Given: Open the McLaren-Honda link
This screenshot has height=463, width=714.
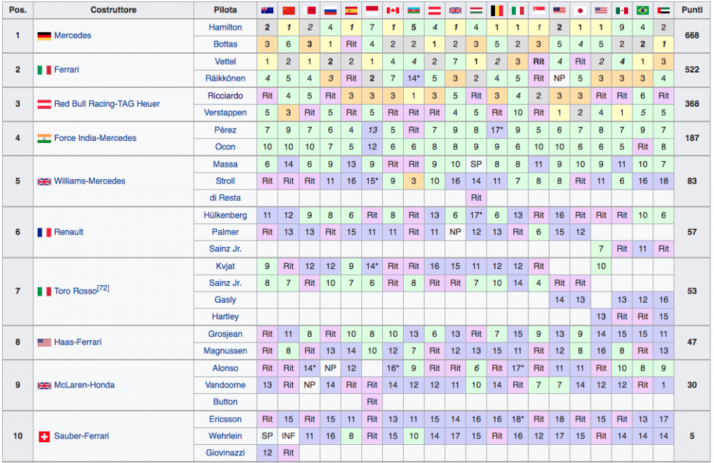Looking at the screenshot, I should (84, 385).
